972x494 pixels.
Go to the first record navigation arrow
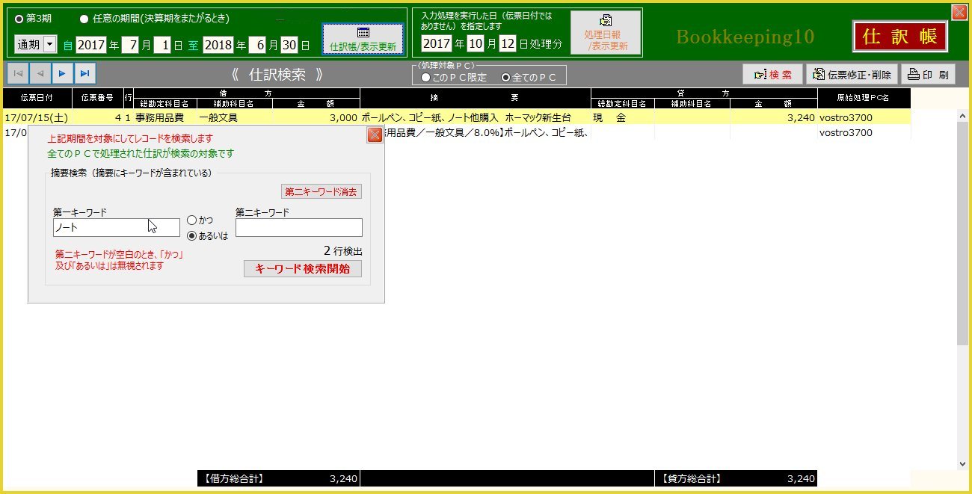[x=18, y=73]
